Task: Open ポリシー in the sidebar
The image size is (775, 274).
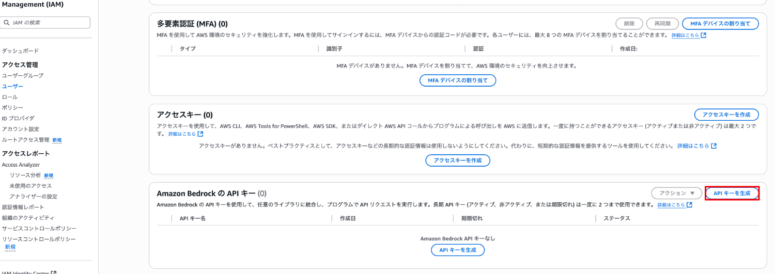Action: (x=12, y=107)
